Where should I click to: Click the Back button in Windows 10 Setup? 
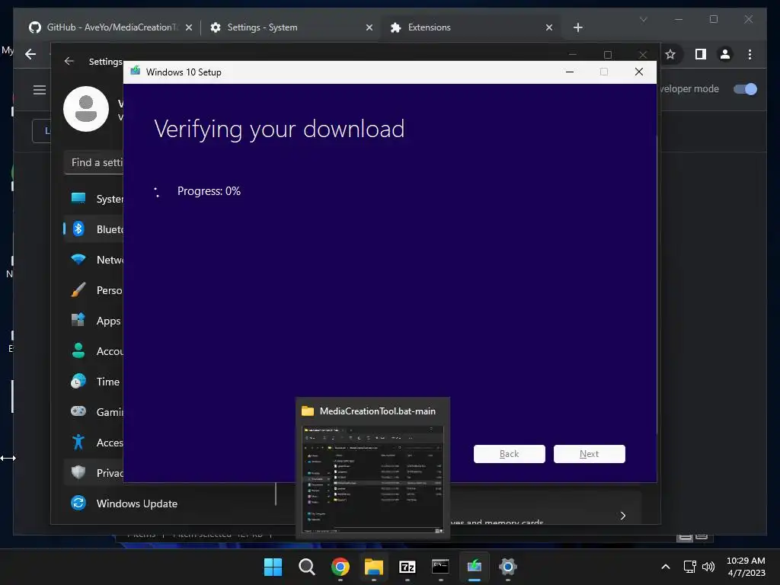point(509,454)
